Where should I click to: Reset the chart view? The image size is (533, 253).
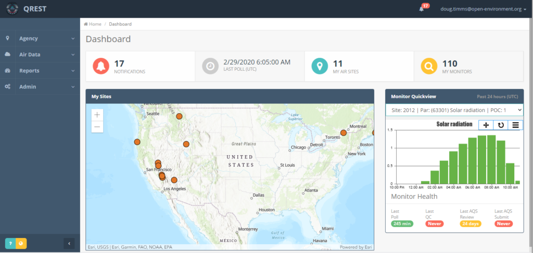(501, 125)
